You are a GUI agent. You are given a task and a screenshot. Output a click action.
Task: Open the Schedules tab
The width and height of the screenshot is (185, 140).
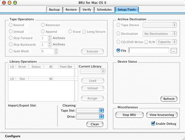(x=104, y=10)
